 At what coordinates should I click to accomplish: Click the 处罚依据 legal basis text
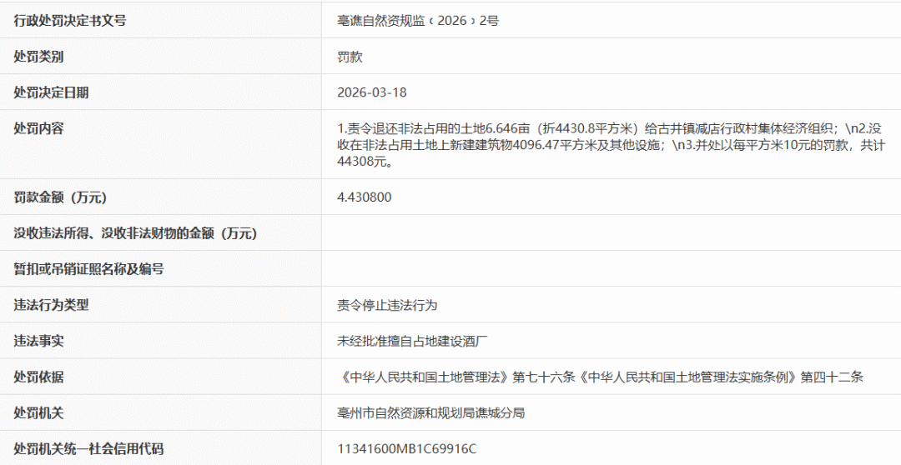tap(600, 377)
